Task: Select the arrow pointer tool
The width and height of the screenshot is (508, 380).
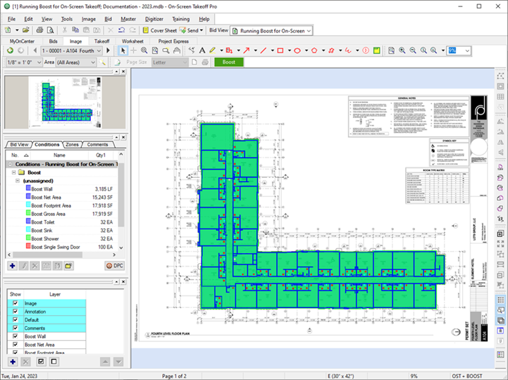Action: [123, 51]
